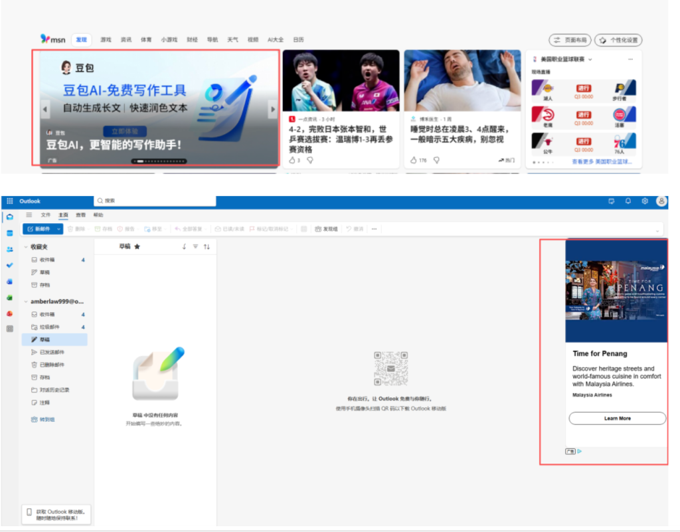Click the carousel pagination dots on 豆包 banner
The width and height of the screenshot is (680, 532).
159,161
